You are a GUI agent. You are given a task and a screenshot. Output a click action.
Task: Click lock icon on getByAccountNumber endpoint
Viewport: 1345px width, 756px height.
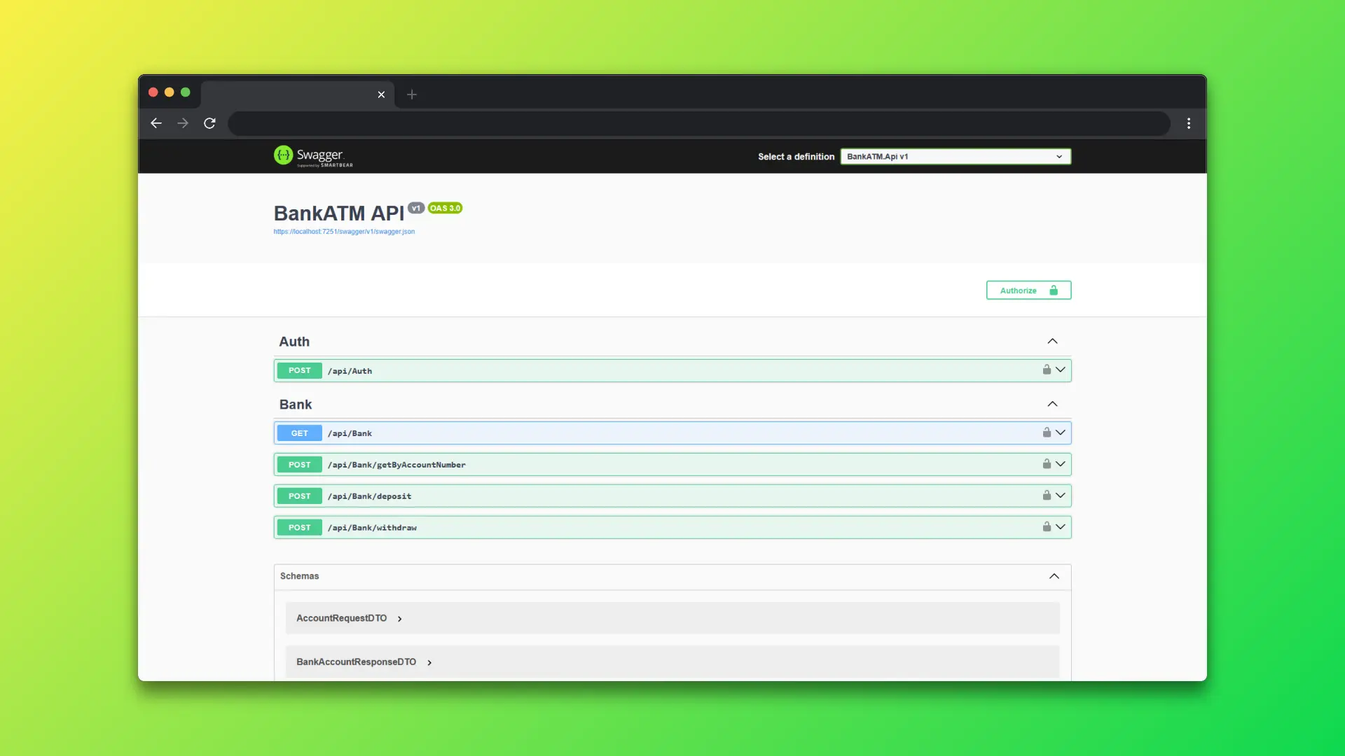point(1047,464)
